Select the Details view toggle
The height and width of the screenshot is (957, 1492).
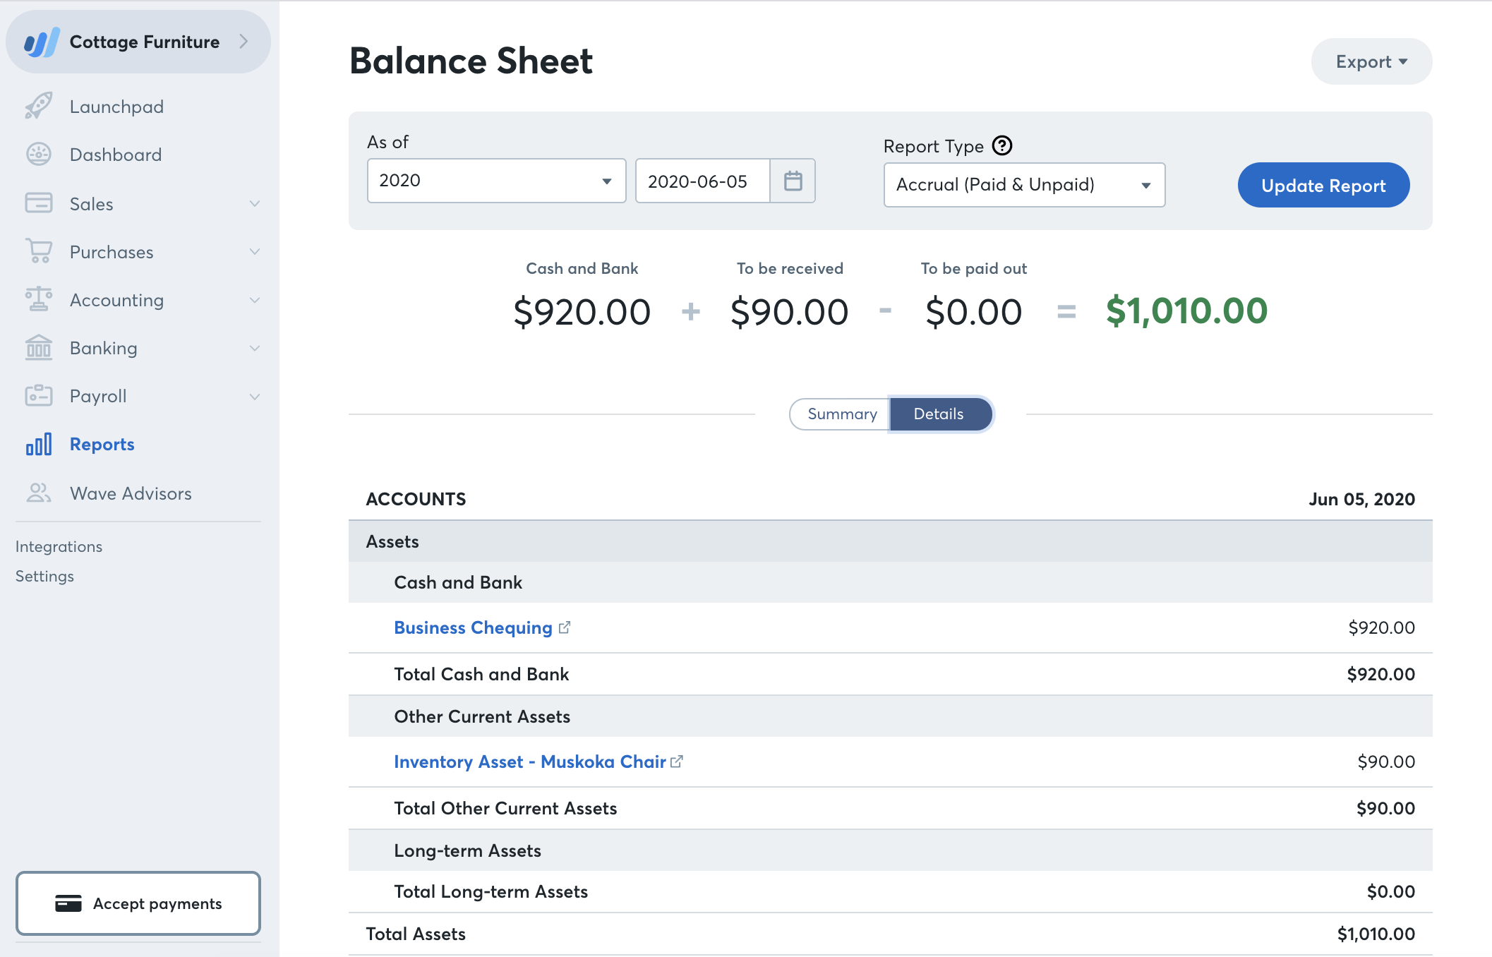[x=939, y=414]
